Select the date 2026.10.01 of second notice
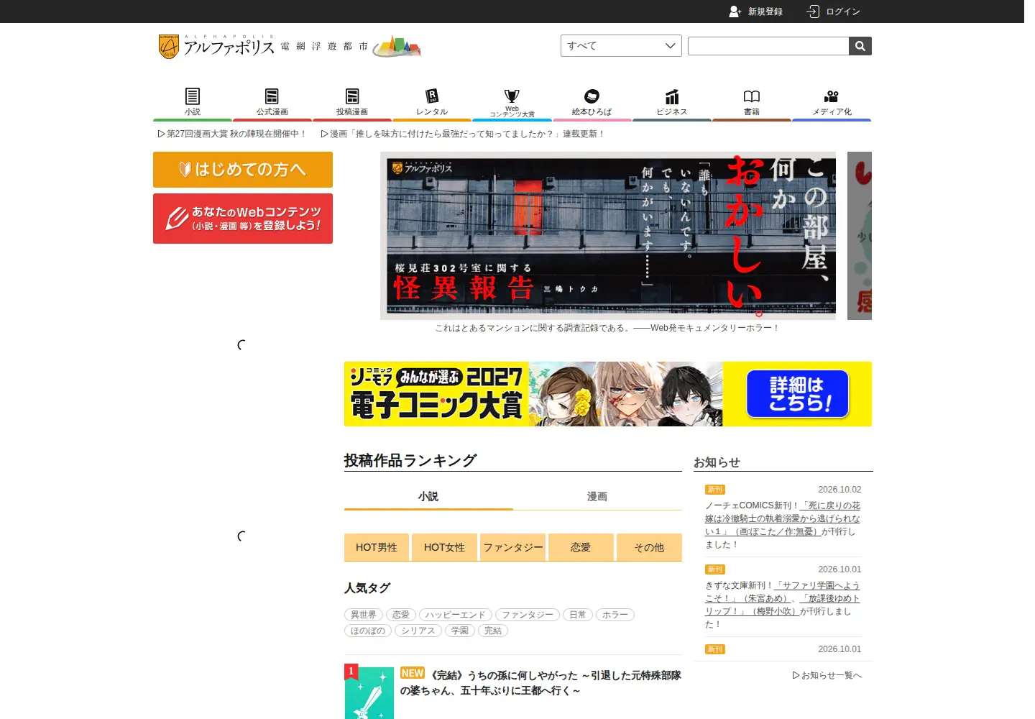Viewport: 1035px width, 719px height. coord(839,569)
